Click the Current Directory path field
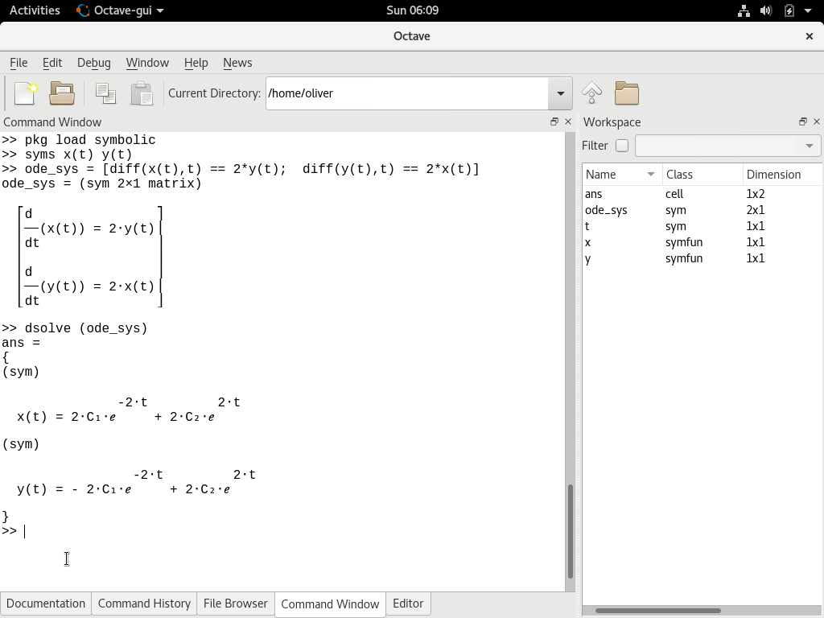This screenshot has width=824, height=618. coord(407,93)
